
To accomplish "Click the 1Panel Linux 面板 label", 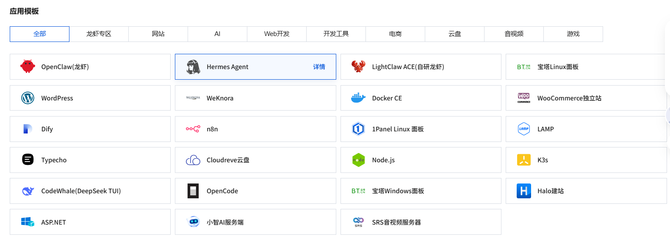I will (x=398, y=129).
